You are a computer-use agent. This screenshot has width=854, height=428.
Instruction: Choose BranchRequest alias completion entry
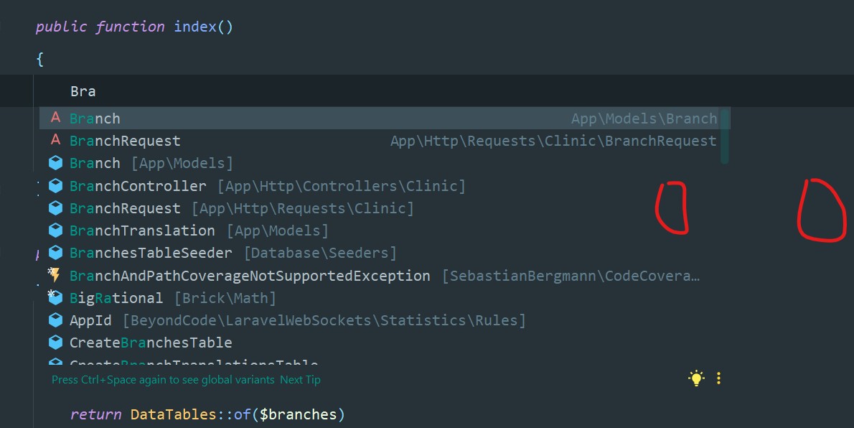tap(385, 141)
